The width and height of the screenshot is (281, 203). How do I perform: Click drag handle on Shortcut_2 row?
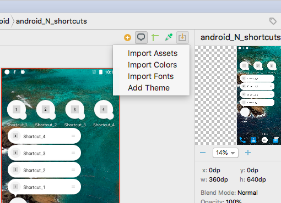coord(73,170)
